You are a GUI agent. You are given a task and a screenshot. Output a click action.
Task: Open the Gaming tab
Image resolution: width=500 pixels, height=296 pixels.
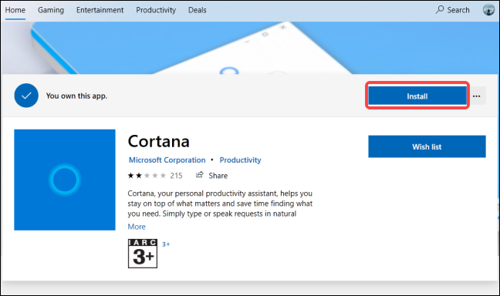tap(51, 10)
